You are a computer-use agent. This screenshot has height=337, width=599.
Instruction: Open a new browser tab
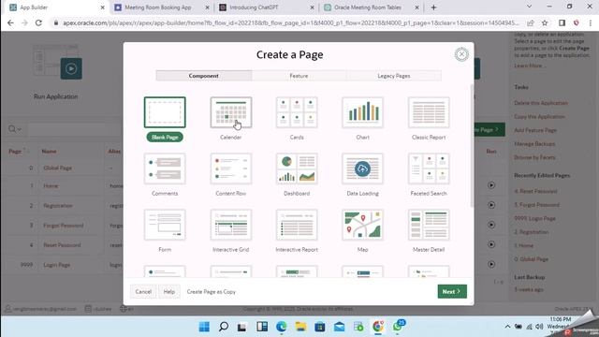pyautogui.click(x=433, y=7)
